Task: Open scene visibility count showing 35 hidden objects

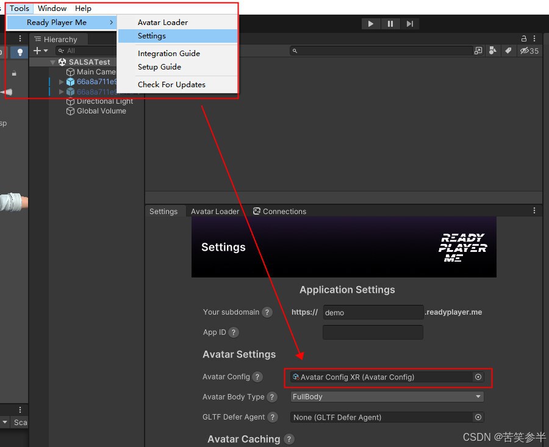Action: pyautogui.click(x=528, y=52)
